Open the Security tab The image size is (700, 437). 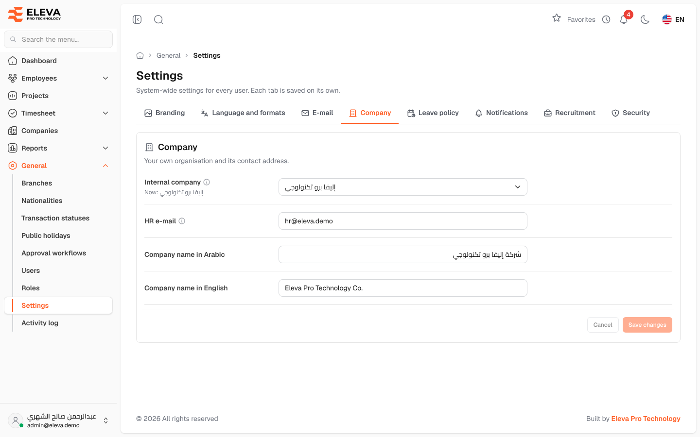point(630,113)
